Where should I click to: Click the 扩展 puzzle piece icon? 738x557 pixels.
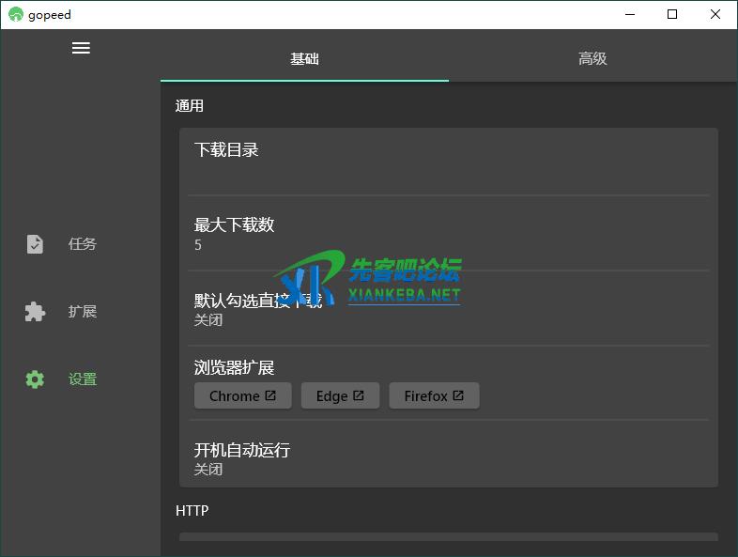pyautogui.click(x=35, y=312)
